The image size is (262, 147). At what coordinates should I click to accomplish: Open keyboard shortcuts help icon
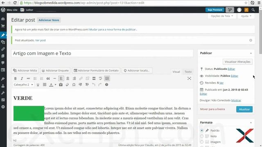tap(106, 85)
